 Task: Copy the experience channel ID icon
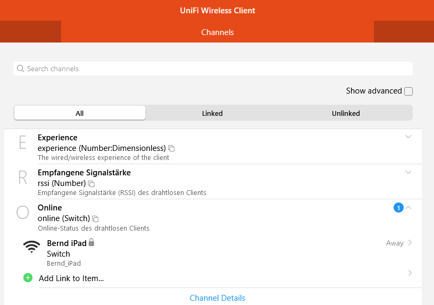171,148
